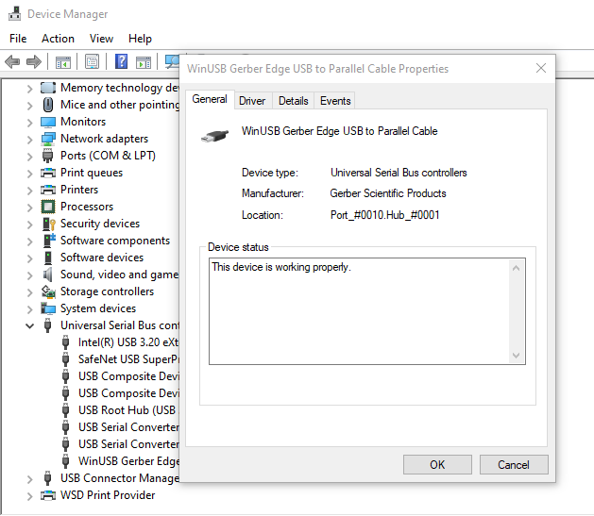Click the USB cable icon in Properties dialog
The width and height of the screenshot is (594, 516).
[x=214, y=136]
